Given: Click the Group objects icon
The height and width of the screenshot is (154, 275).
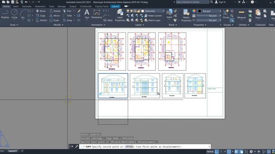Looking at the screenshot, I should (x=226, y=14).
